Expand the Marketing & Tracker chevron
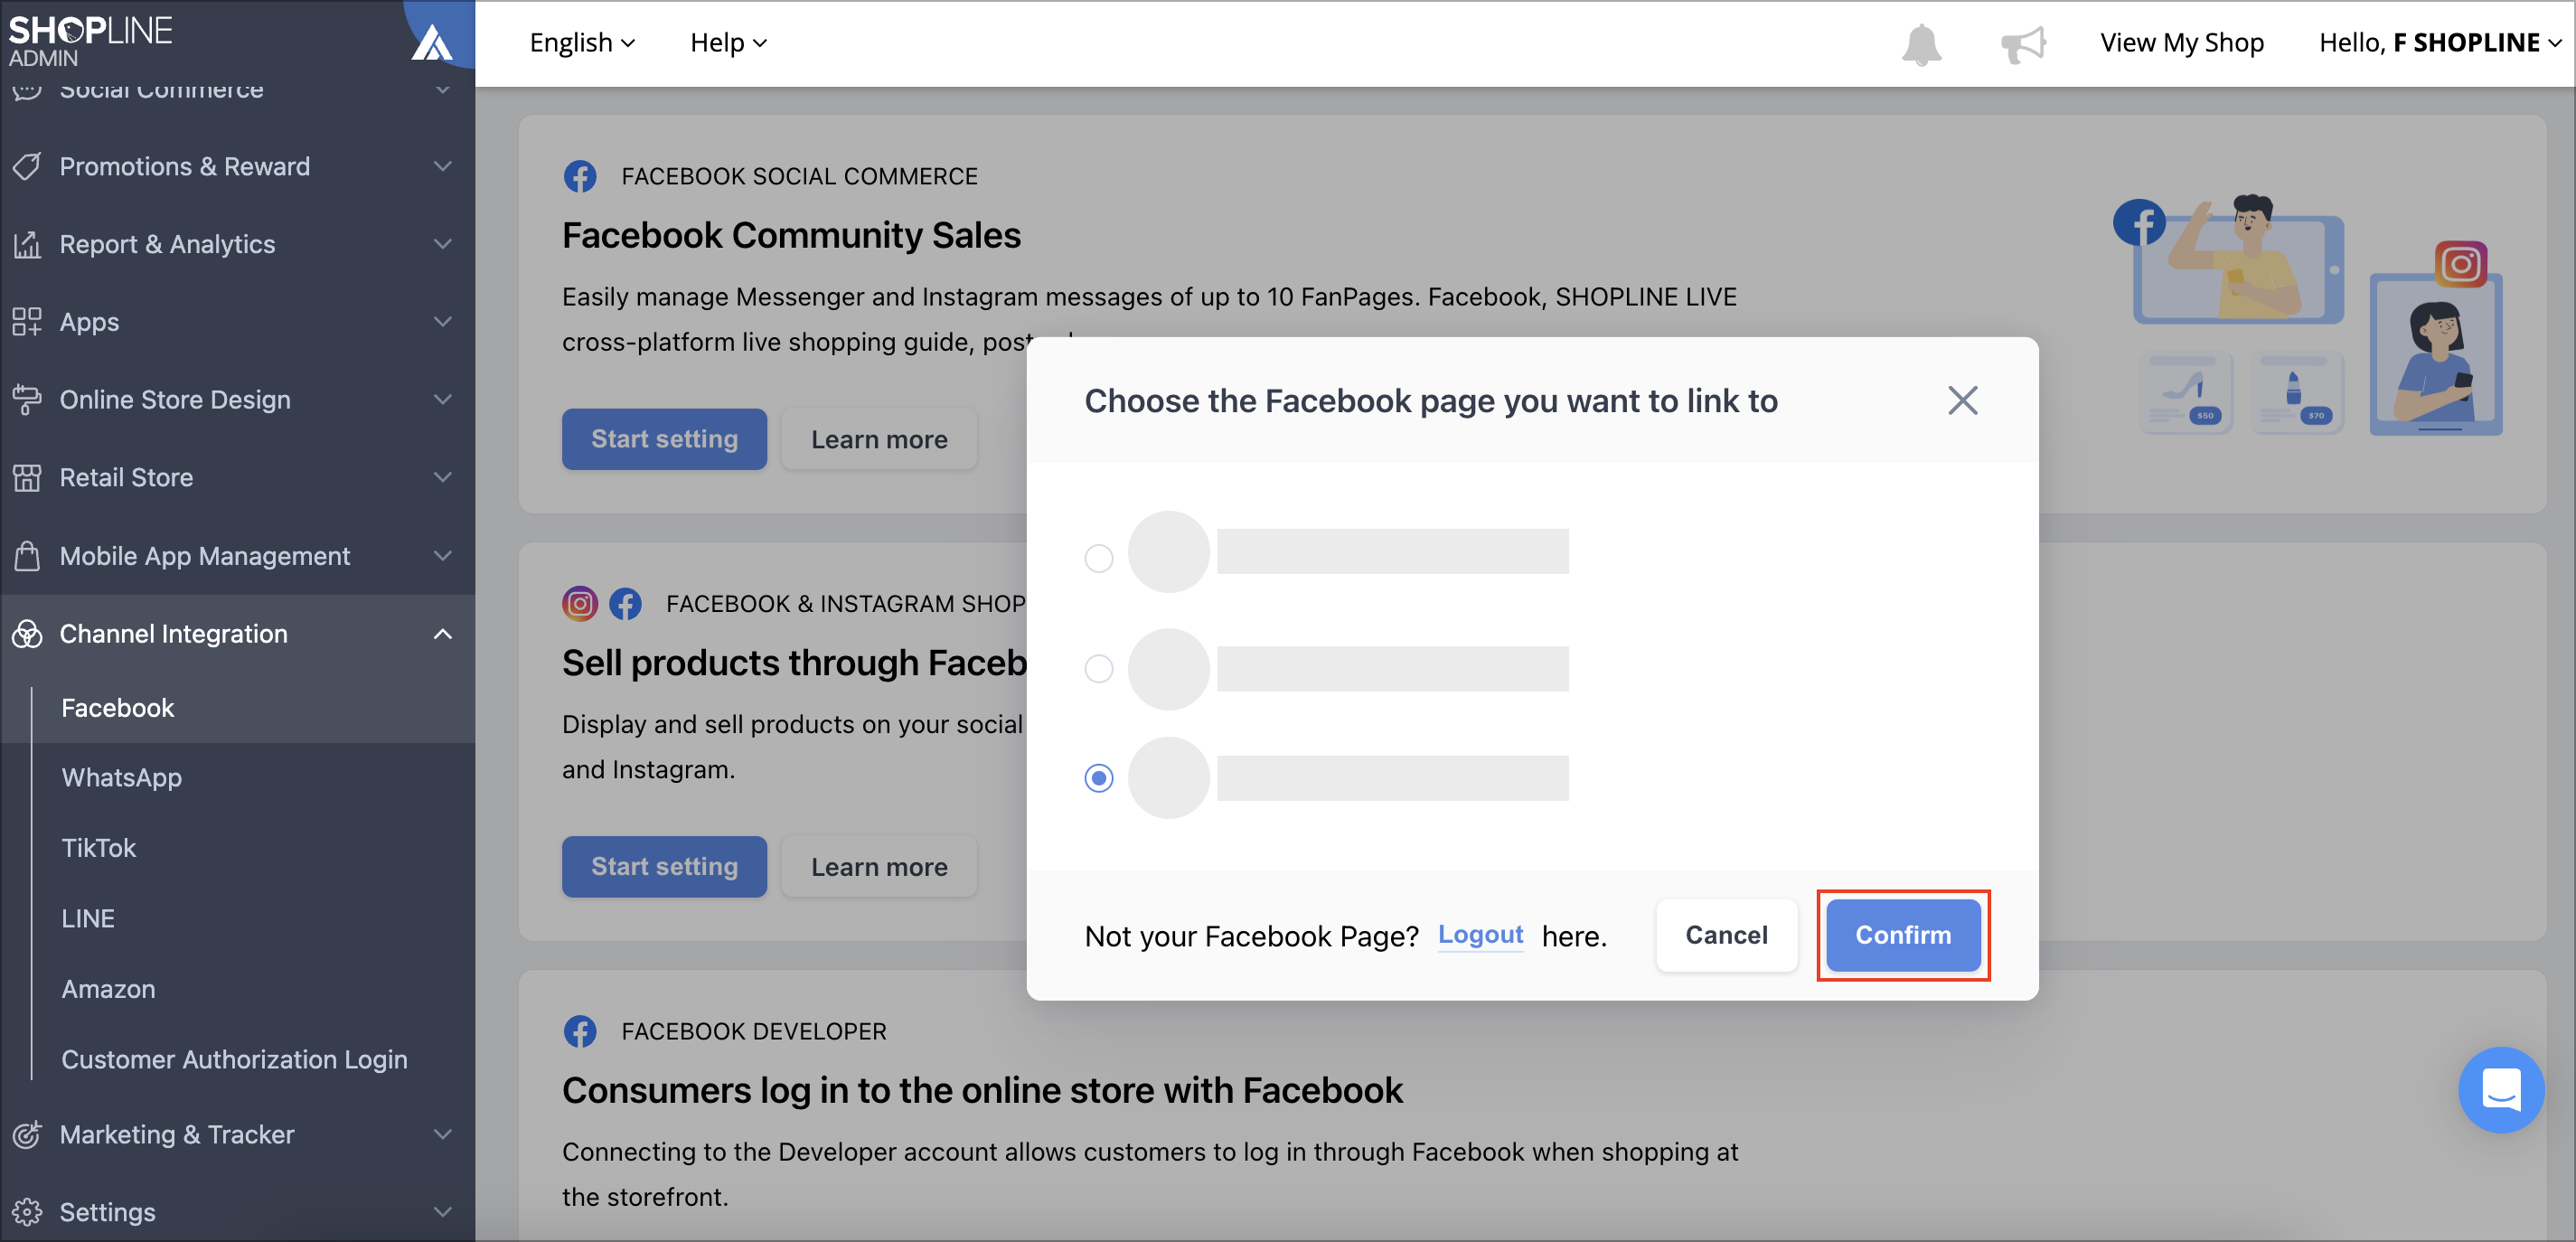 443,1134
